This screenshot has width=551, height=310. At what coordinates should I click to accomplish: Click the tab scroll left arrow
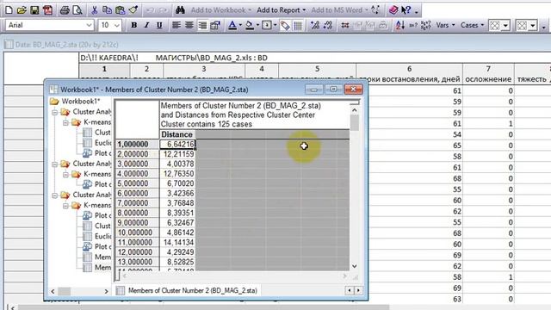point(350,291)
